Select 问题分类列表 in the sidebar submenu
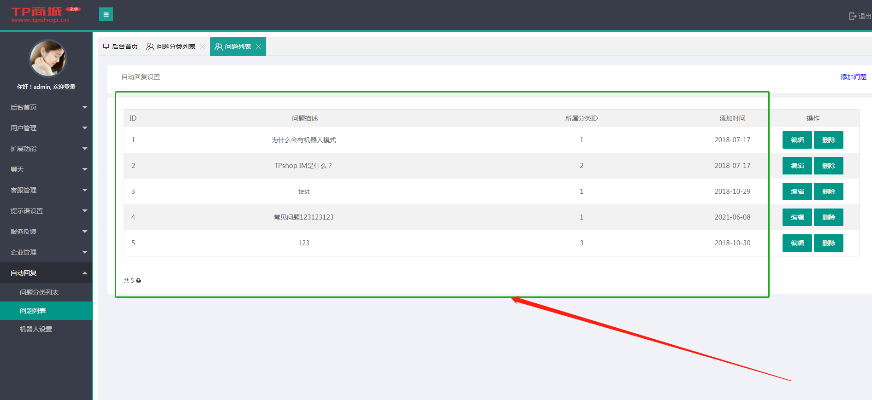872x400 pixels. point(39,292)
